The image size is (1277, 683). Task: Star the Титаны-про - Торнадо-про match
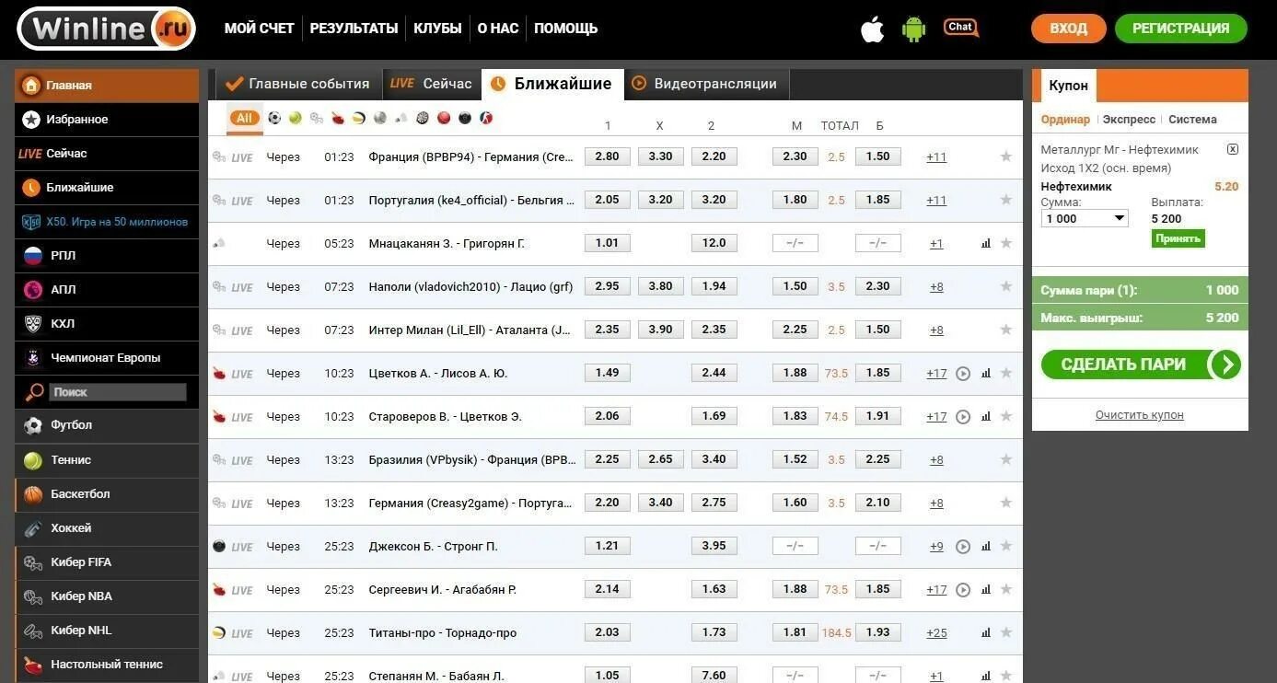[1006, 633]
